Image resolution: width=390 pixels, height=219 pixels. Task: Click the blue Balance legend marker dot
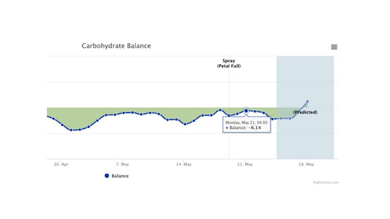(107, 176)
